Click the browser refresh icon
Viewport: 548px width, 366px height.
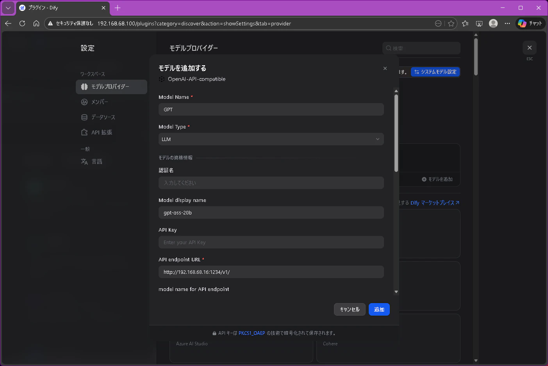(x=22, y=23)
